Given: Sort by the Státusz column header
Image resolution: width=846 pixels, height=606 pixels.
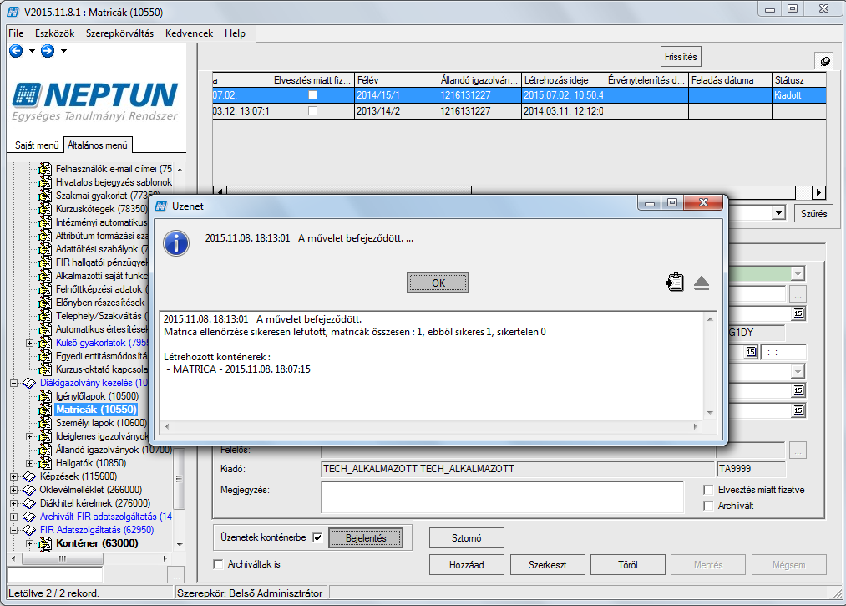Looking at the screenshot, I should click(x=798, y=80).
